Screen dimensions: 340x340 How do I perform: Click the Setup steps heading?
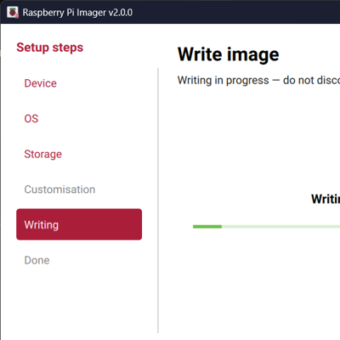coord(50,48)
